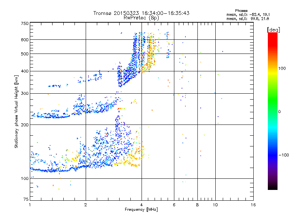Click the 'mean, sd,O: -82.4, 19.1' line
The image size is (298, 223).
[x=248, y=14]
